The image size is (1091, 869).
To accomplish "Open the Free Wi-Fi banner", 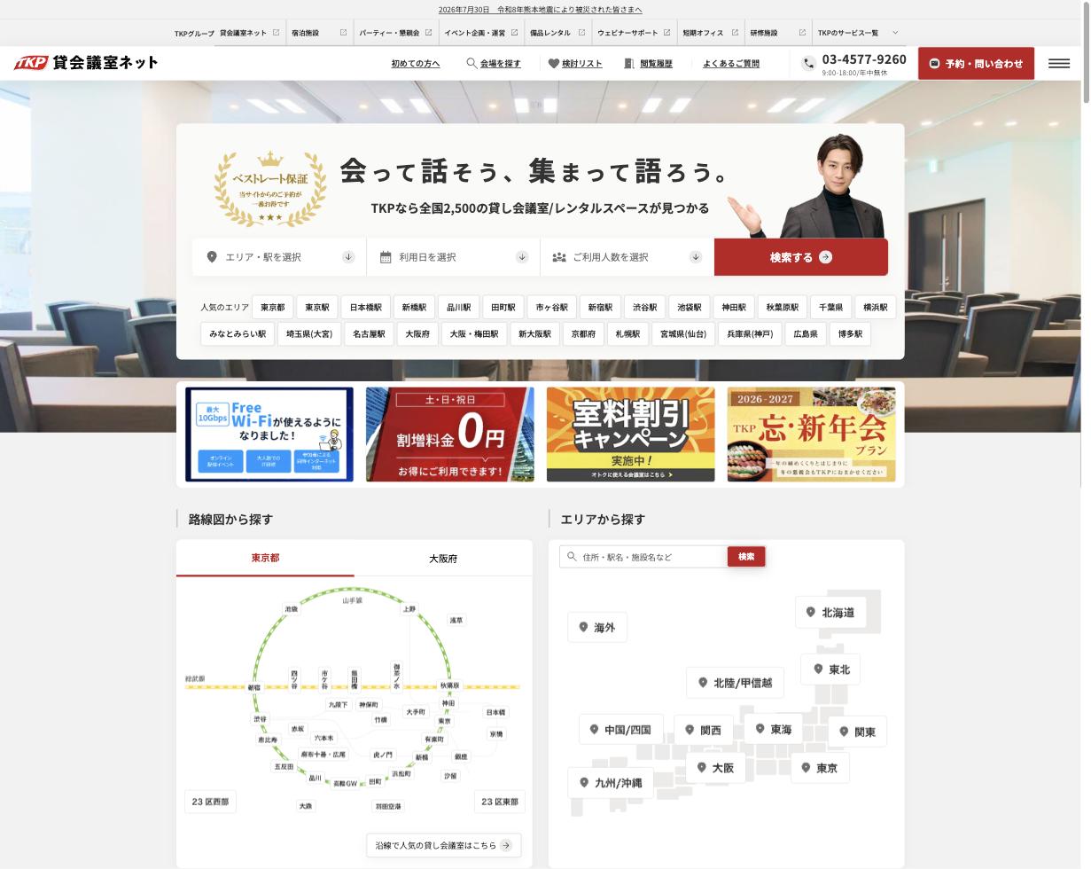I will [x=269, y=434].
